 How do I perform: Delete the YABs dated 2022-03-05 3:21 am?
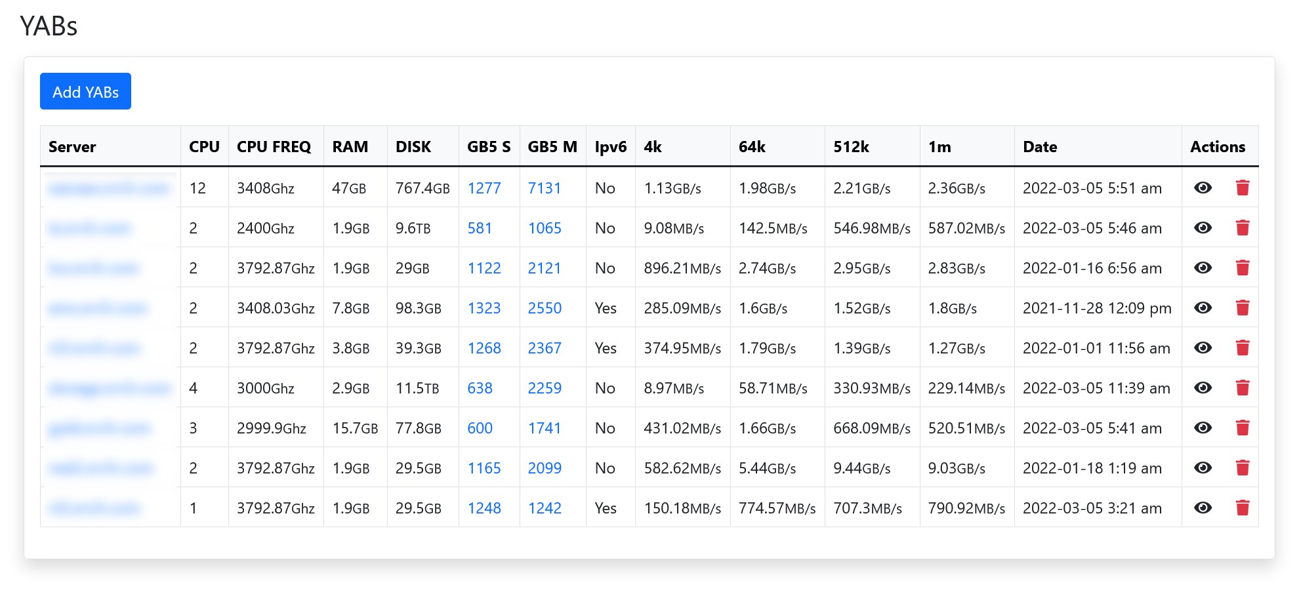[x=1242, y=508]
